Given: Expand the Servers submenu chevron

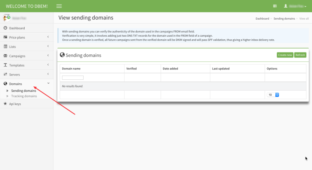Looking at the screenshot, I should pos(48,74).
